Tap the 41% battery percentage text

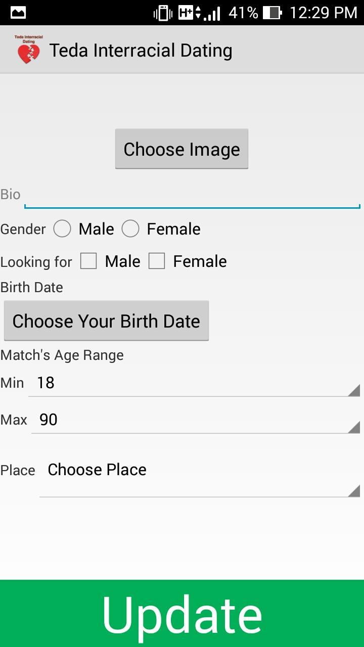pos(243,13)
